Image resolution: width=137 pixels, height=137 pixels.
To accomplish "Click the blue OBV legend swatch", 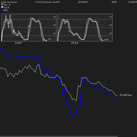I will pyautogui.click(x=2, y=10).
